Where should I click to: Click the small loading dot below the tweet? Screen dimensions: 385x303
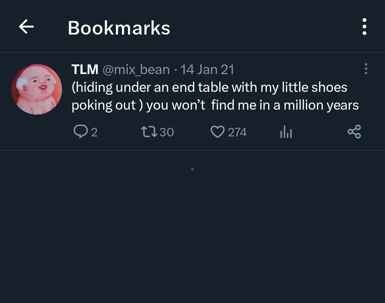(x=192, y=169)
